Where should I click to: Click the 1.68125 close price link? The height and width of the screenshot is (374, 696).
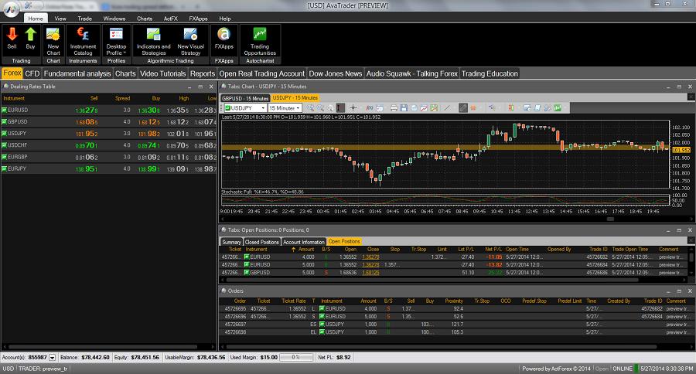370,273
